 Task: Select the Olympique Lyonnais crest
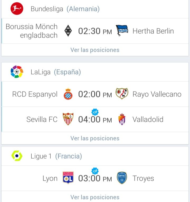[68, 178]
